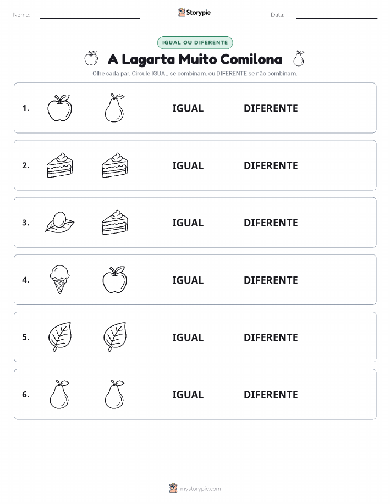
Task: Click the second pear icon in row 6
Action: [x=114, y=394]
